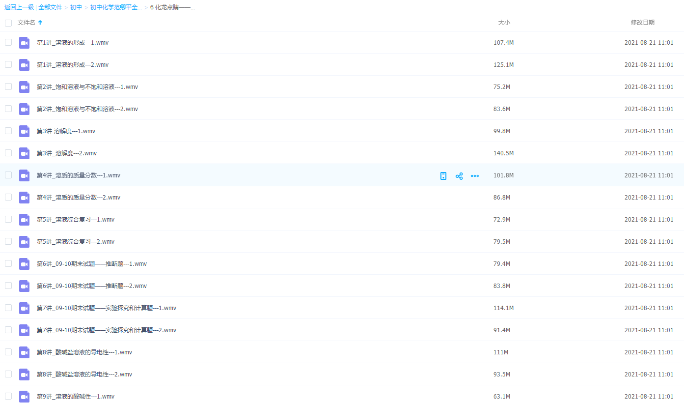684x403 pixels.
Task: Open the 初中化学范卿平全... breadcrumb folder
Action: coord(116,7)
